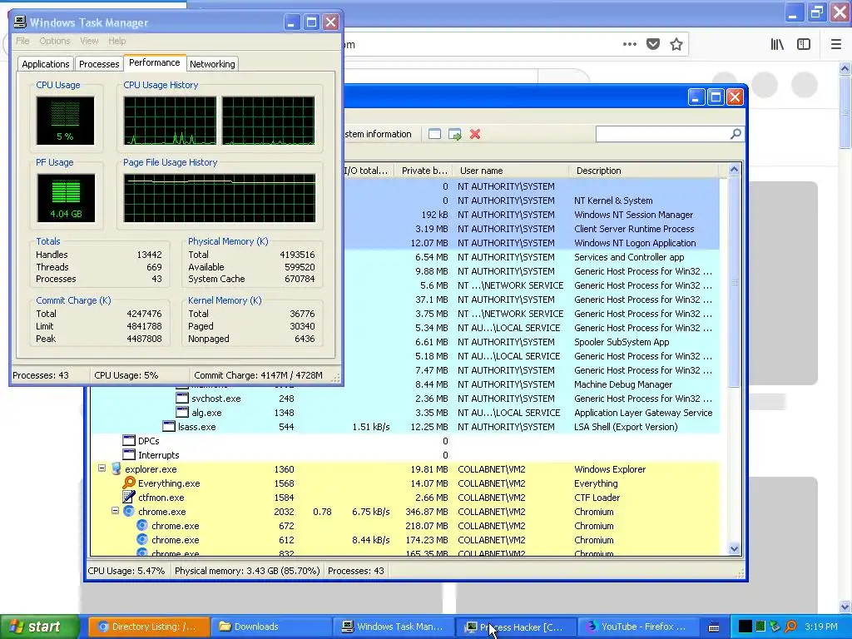Image resolution: width=852 pixels, height=639 pixels.
Task: Sort by the User name column header
Action: pyautogui.click(x=511, y=171)
